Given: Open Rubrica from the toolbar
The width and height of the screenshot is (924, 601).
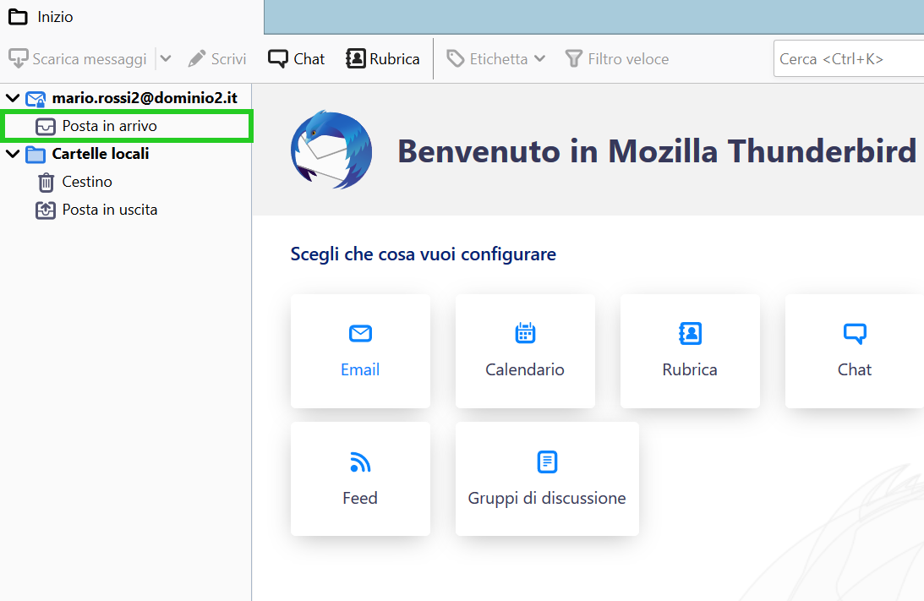Looking at the screenshot, I should point(383,59).
